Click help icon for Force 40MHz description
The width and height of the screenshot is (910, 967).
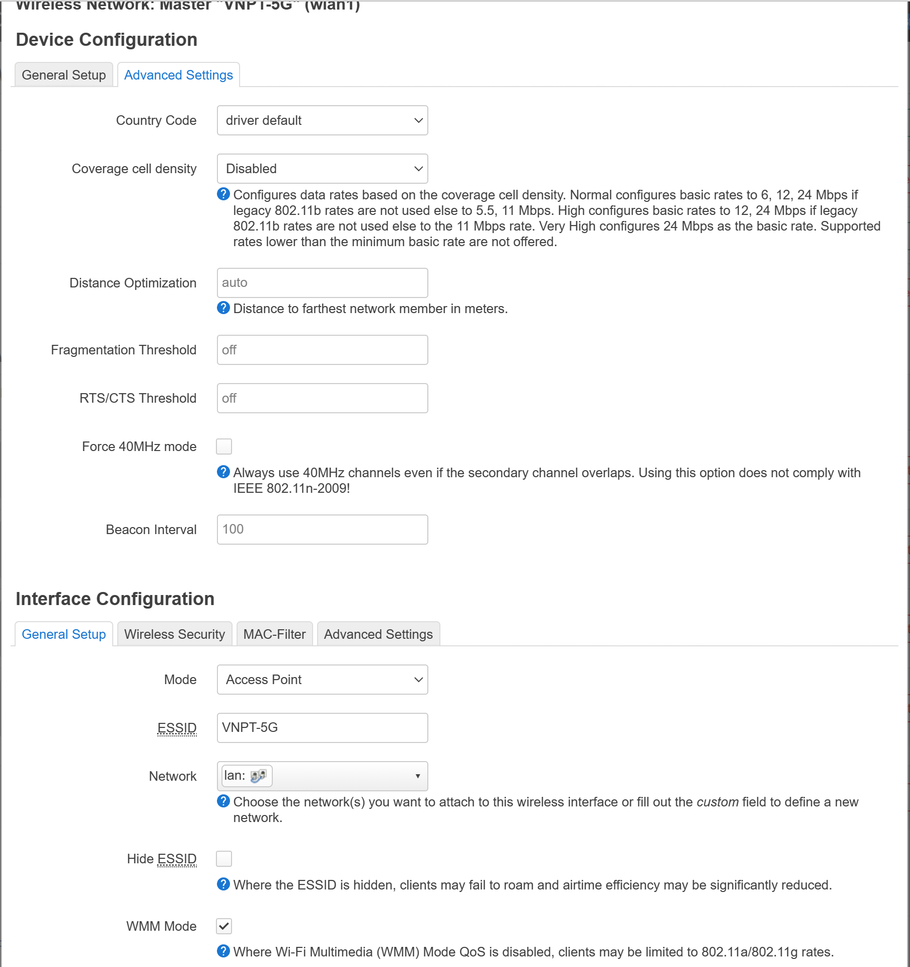coord(223,472)
